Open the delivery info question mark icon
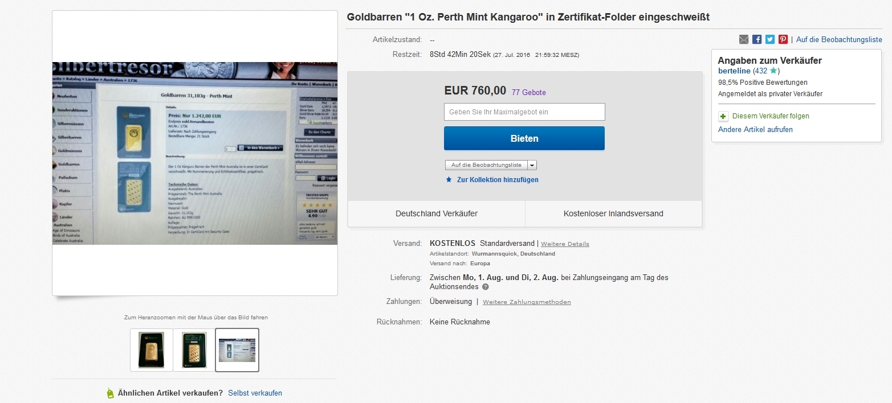Screen dimensions: 892x403 (x=486, y=287)
